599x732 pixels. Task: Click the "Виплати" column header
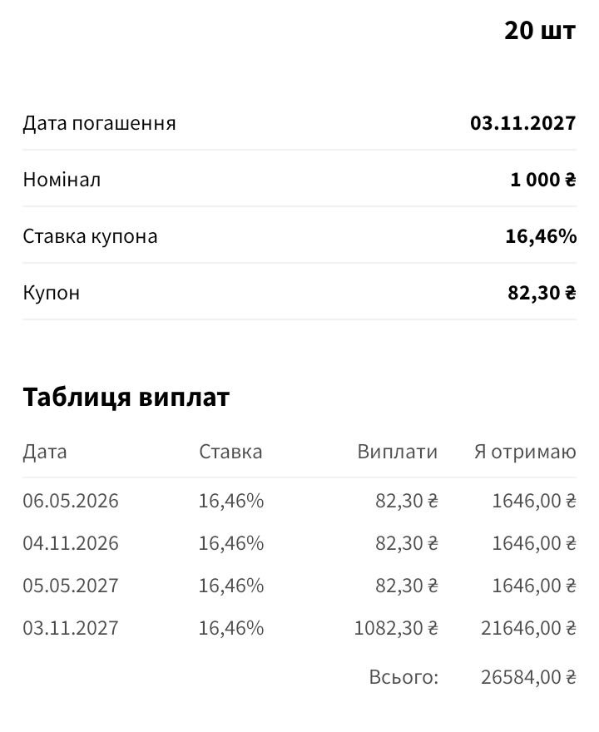397,453
